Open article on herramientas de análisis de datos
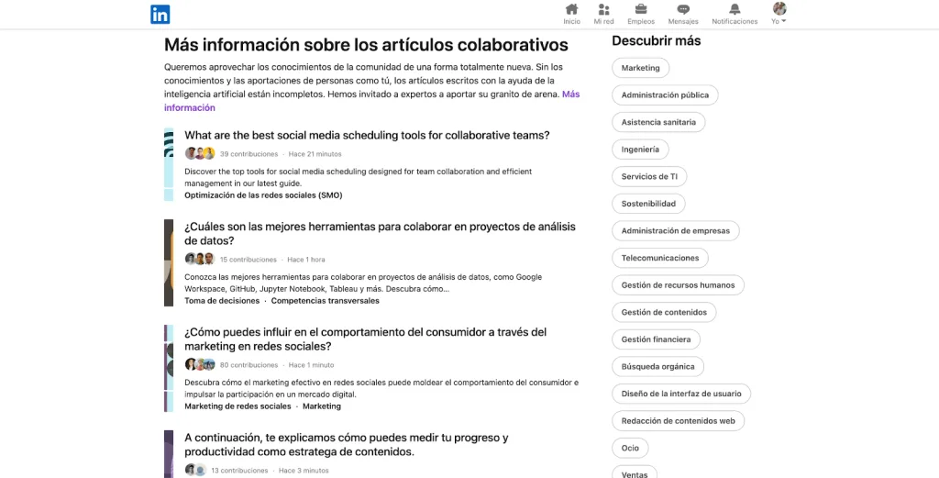939x478 pixels. point(380,234)
